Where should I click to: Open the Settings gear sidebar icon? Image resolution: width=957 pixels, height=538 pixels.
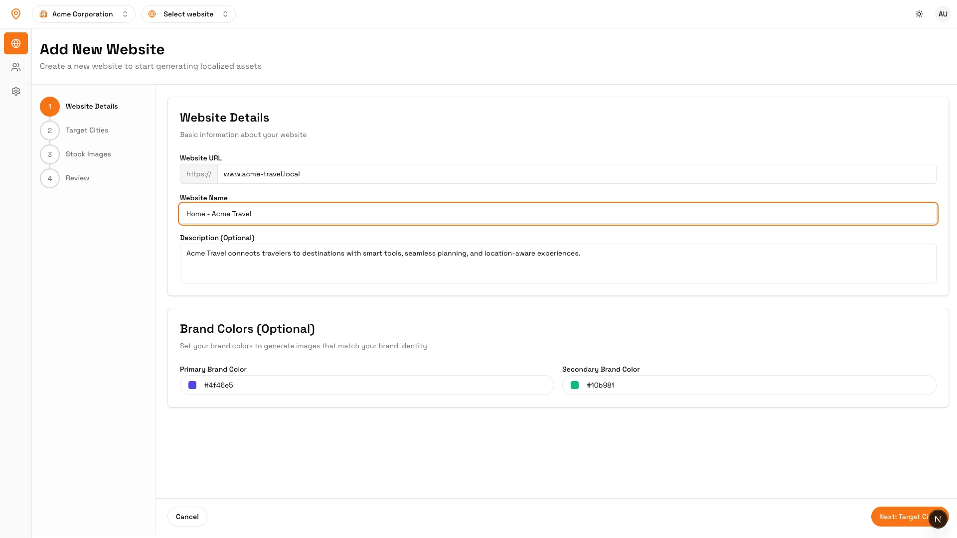coord(16,91)
